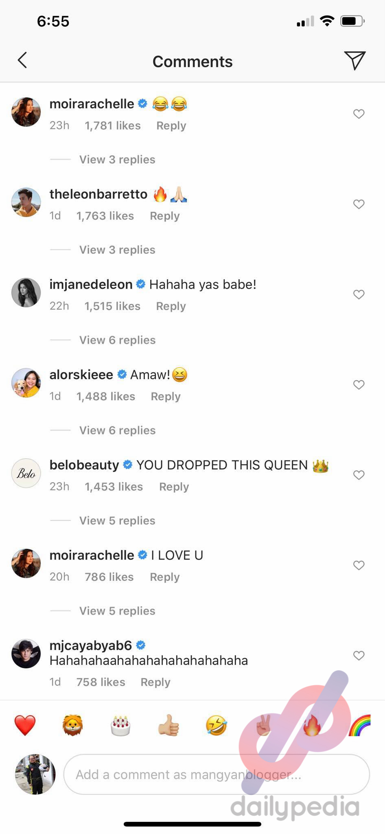Insert the lion emoji quick reaction
The image size is (385, 834).
pyautogui.click(x=73, y=725)
